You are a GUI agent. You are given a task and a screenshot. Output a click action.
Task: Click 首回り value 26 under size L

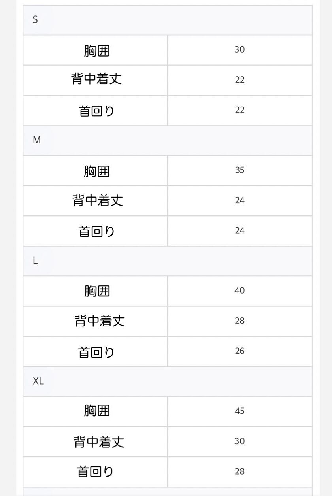(x=240, y=351)
